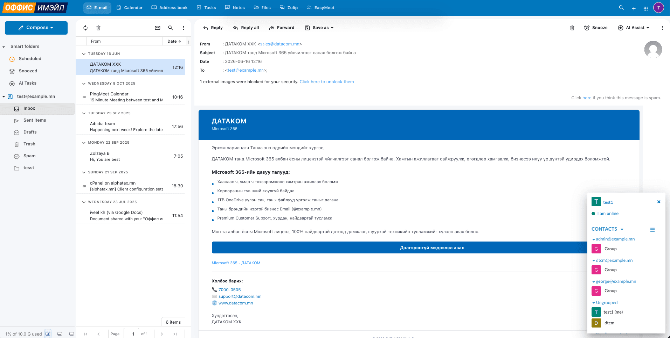Collapse the test@example.mn account tree
This screenshot has width=670, height=338.
click(x=4, y=96)
